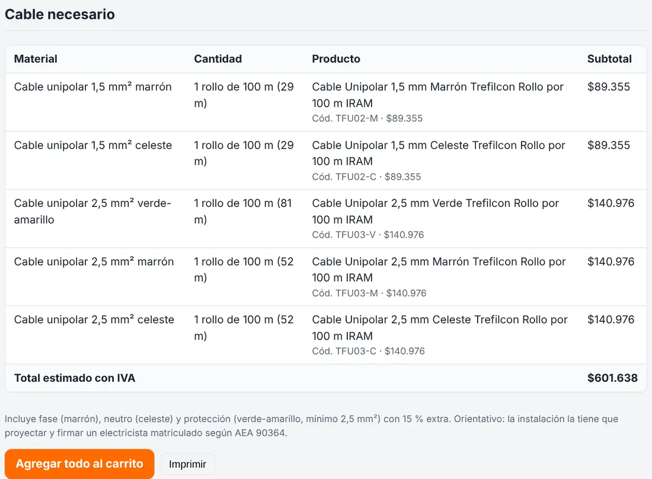Click the Imprimir button
652x479 pixels.
pos(187,464)
